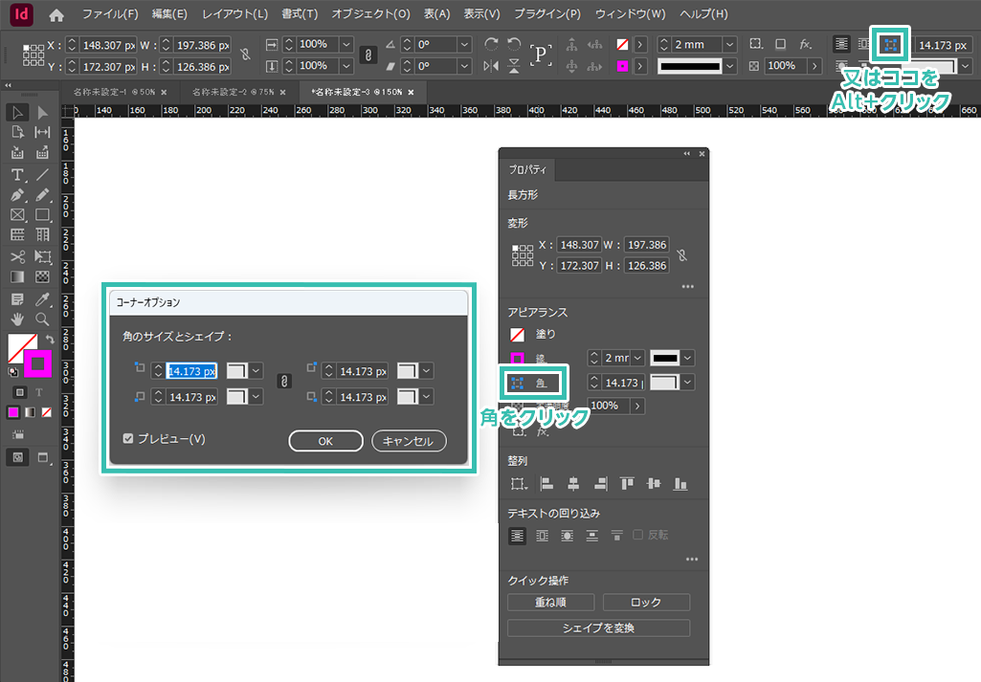
Task: Pick the Type tool
Action: (x=17, y=175)
